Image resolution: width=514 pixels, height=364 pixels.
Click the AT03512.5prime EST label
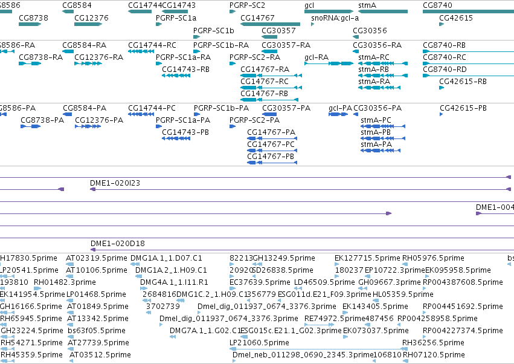(100, 355)
